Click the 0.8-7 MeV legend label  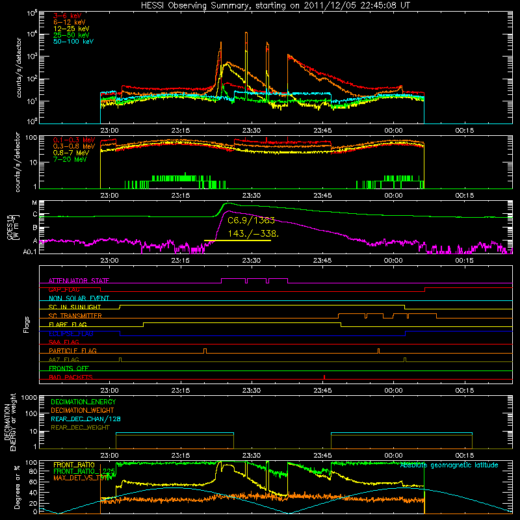pyautogui.click(x=71, y=153)
